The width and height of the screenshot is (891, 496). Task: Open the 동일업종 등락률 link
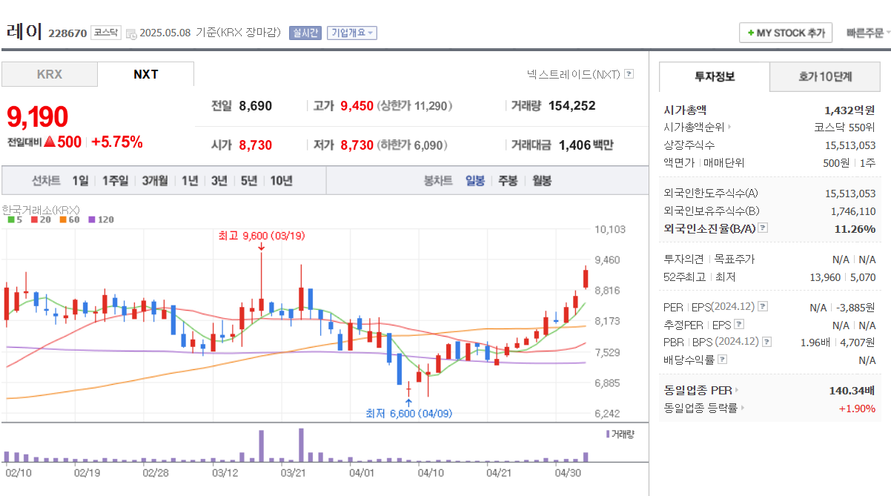tap(700, 408)
